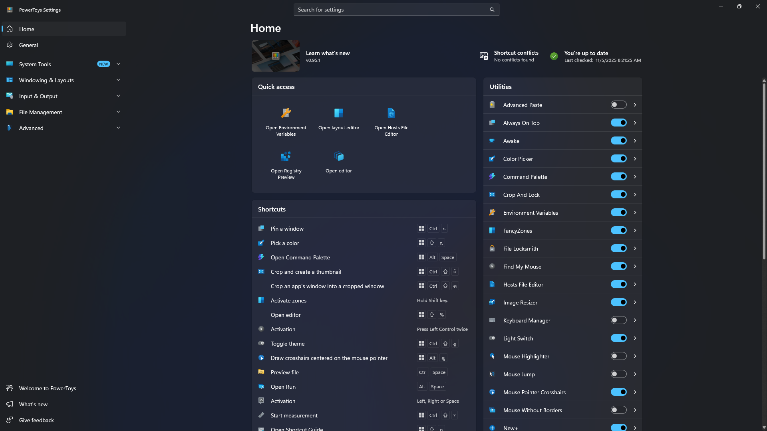Enable the Keyboard Manager toggle

pos(618,320)
